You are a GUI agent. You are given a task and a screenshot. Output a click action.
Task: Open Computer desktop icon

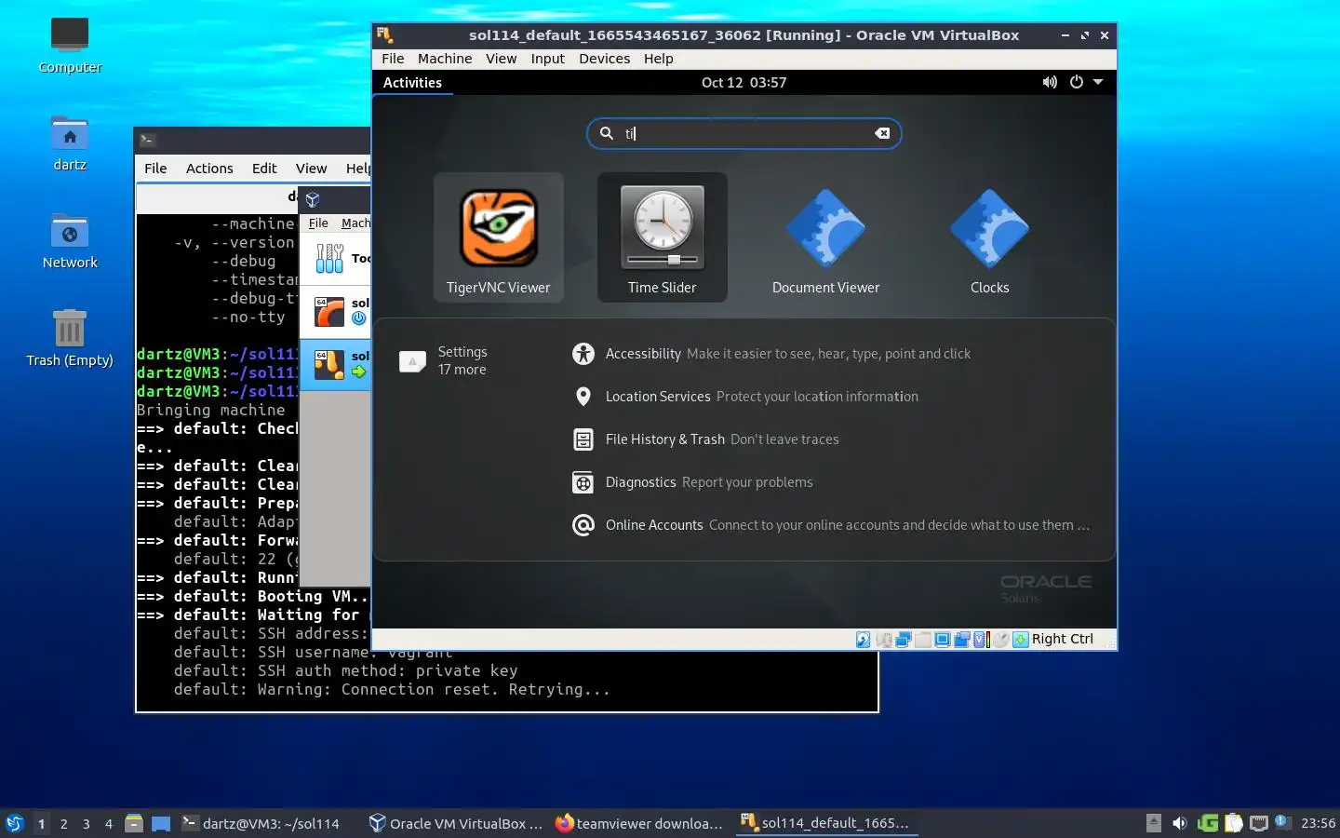coord(70,45)
